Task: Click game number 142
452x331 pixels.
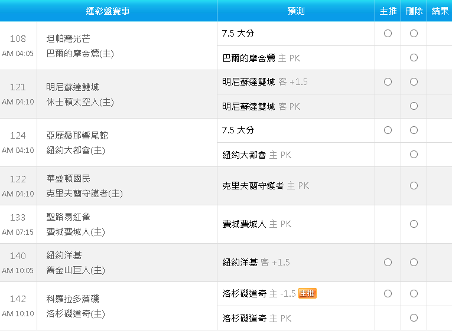Action: (x=18, y=299)
